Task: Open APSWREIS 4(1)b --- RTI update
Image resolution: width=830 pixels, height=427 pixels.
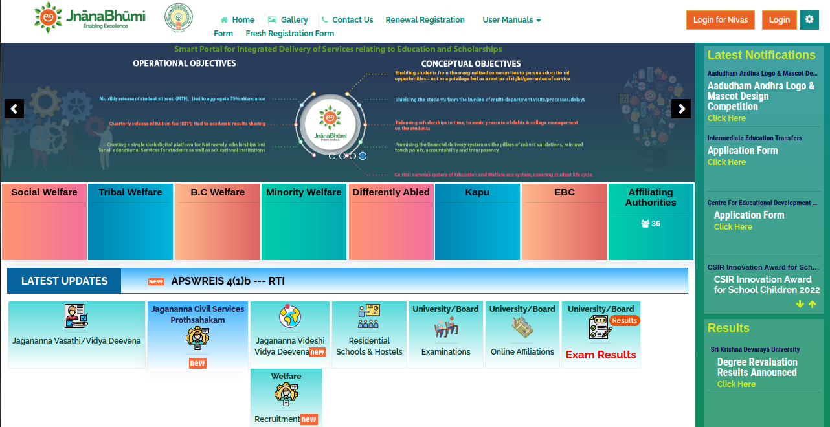Action: coord(228,281)
